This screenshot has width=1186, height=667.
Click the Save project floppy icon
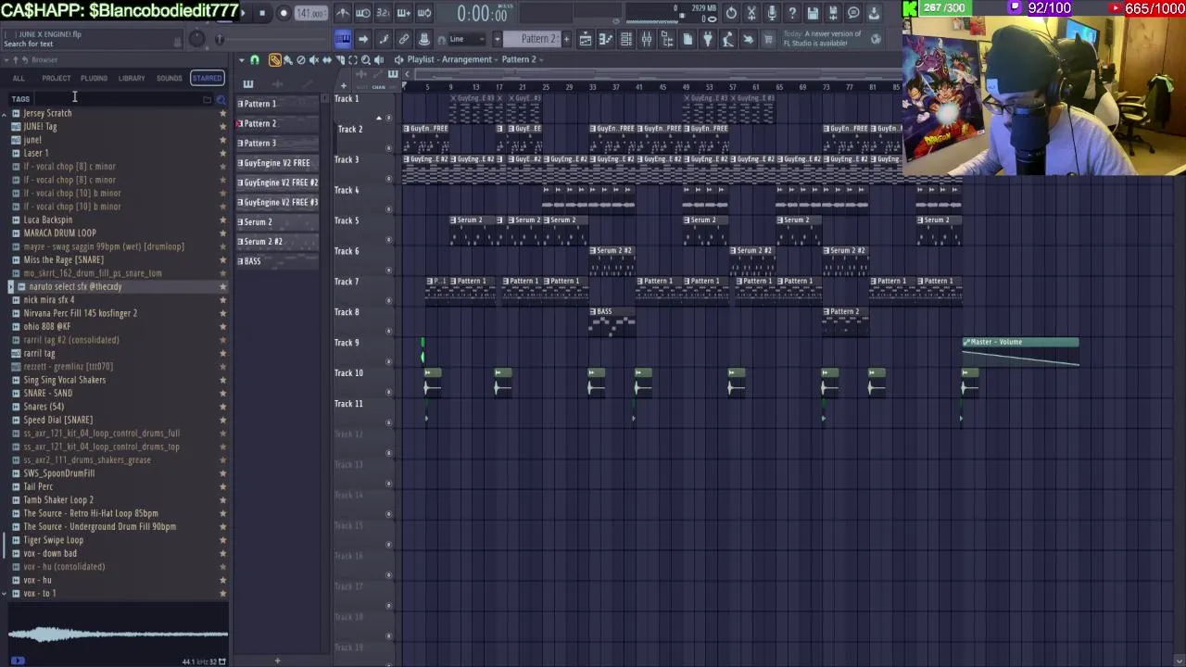[813, 13]
